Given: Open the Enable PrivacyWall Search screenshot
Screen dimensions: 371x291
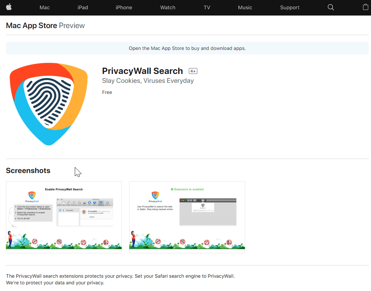Looking at the screenshot, I should 64,217.
